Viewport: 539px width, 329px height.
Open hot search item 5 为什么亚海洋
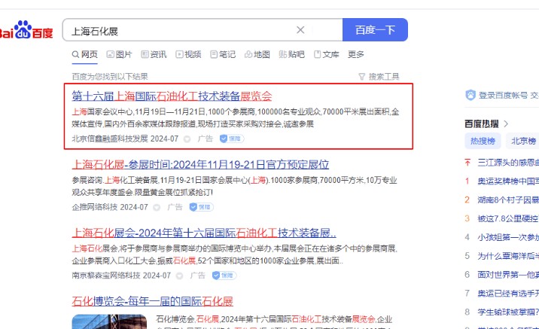[x=508, y=256]
